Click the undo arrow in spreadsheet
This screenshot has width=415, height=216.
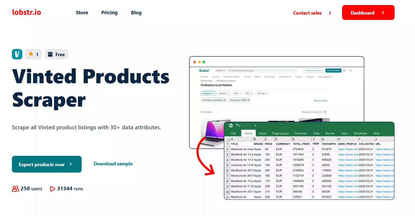pyautogui.click(x=238, y=125)
